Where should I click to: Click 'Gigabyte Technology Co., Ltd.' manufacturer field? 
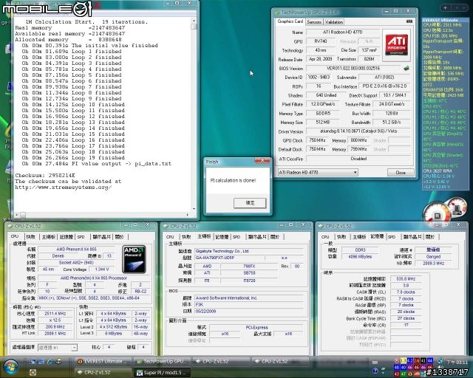click(248, 251)
